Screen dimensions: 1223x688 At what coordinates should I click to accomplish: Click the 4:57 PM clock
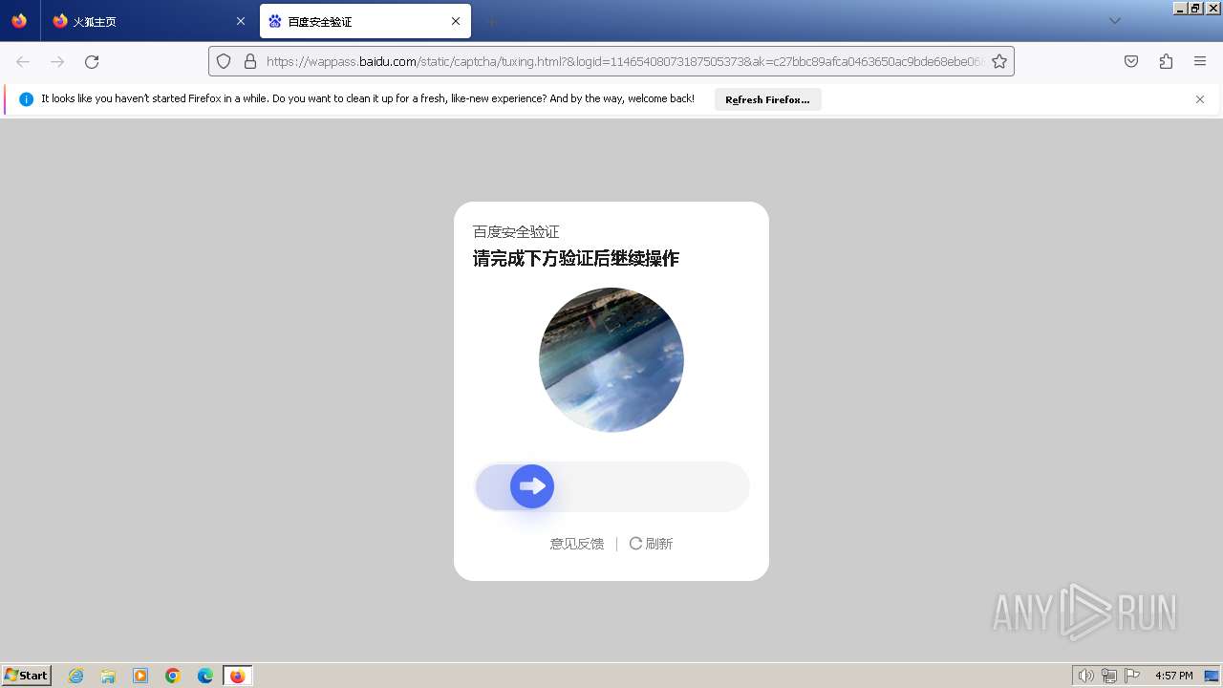[1173, 676]
